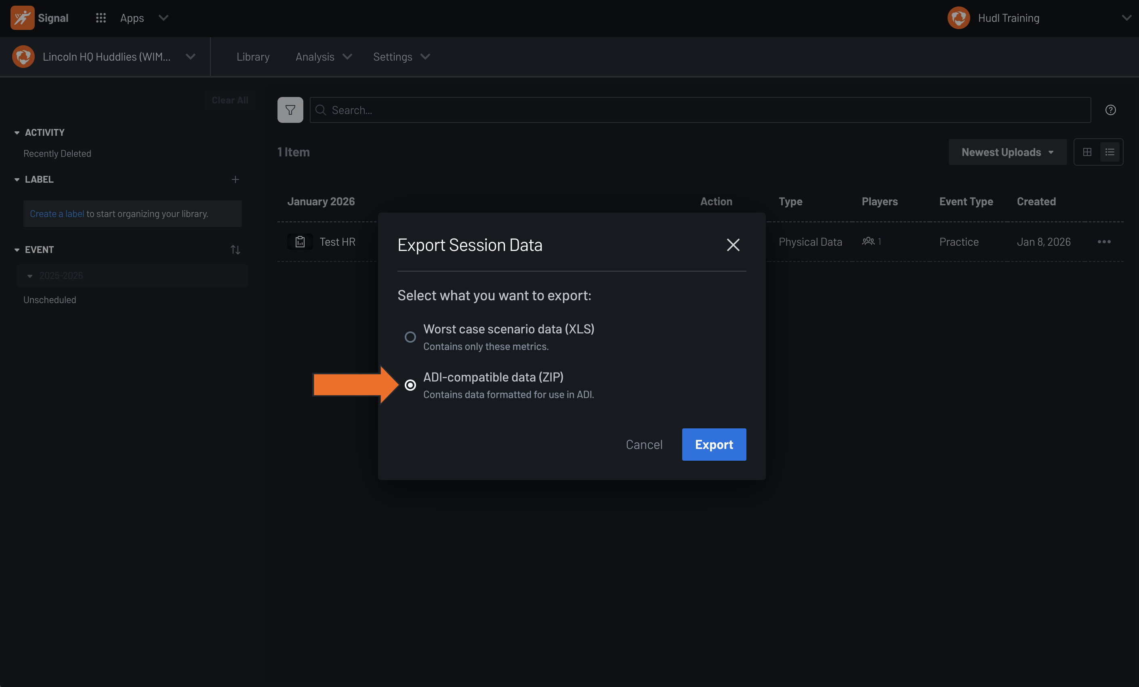The width and height of the screenshot is (1139, 687).
Task: Open the Analysis menu
Action: click(324, 57)
